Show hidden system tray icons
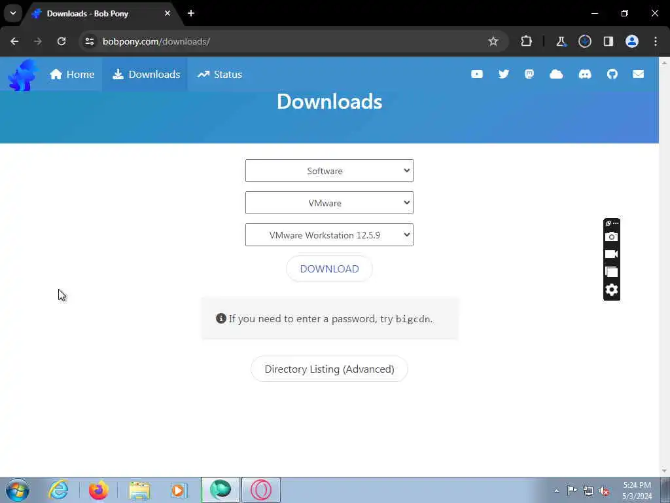This screenshot has height=503, width=670. pos(556,491)
